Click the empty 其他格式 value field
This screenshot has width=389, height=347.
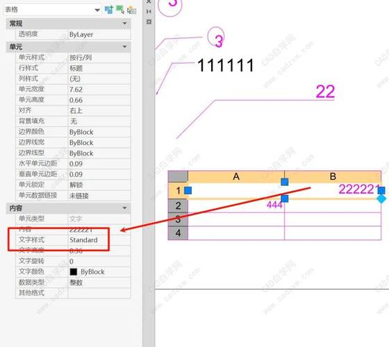click(x=99, y=293)
